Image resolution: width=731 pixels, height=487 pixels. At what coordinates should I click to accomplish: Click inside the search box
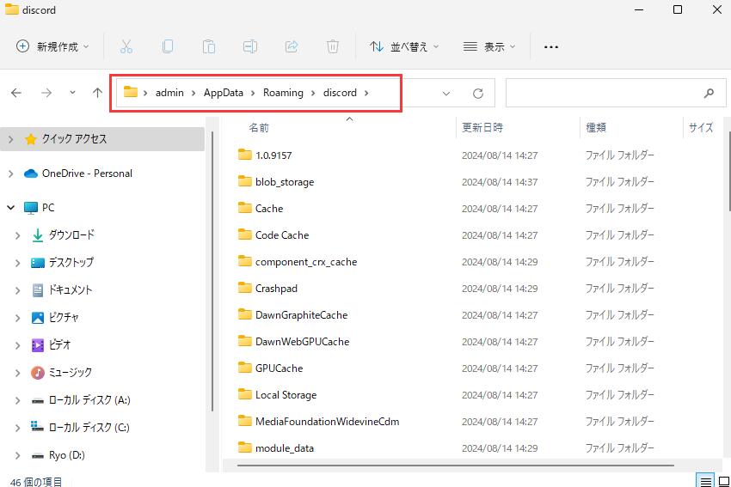pos(602,93)
